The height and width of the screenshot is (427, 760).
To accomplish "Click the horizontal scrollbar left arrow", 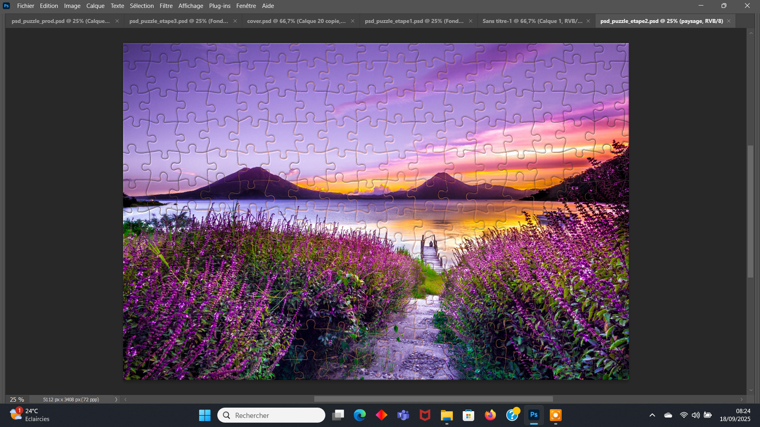I will click(125, 399).
